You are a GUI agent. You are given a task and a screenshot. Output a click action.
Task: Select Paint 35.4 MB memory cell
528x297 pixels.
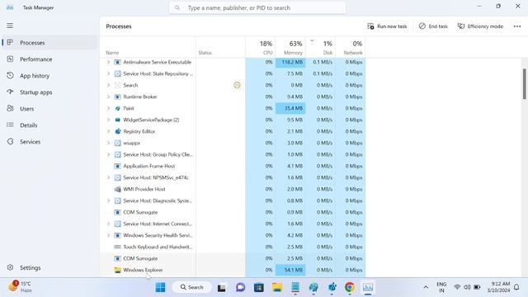pos(290,108)
